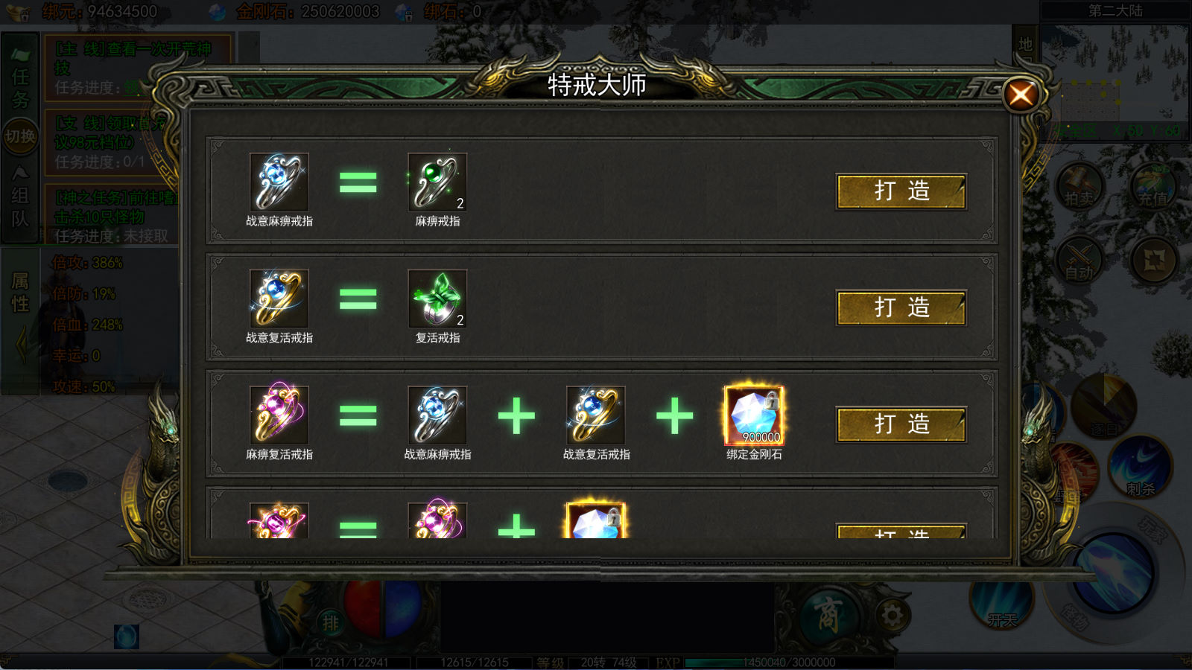Click the experience progress bar
Viewport: 1192px width, 670px height.
[790, 663]
